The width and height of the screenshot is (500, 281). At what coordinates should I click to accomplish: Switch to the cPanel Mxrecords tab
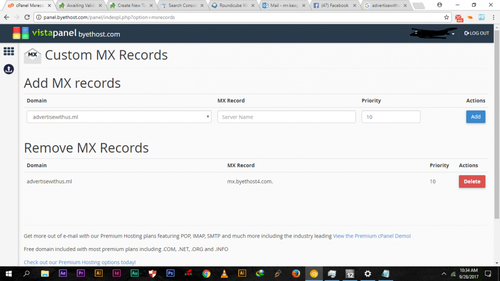tap(29, 5)
